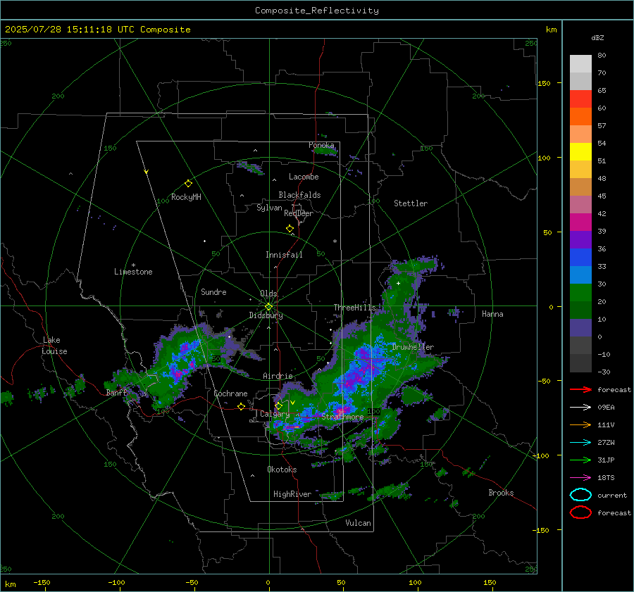This screenshot has height=592, width=634.
Task: Pick the light gray 70–80 dBZ legend swatch
Action: (580, 64)
